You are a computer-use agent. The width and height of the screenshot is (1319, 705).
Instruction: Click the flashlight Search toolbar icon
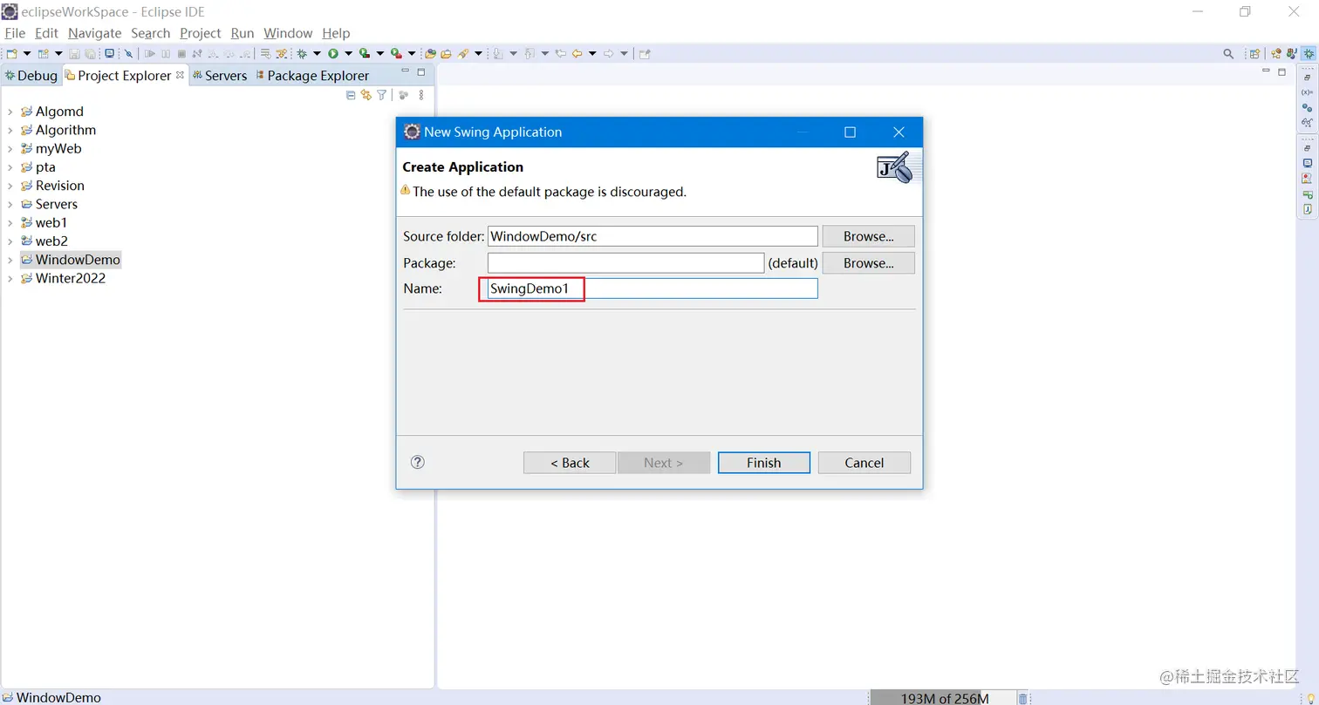point(461,53)
